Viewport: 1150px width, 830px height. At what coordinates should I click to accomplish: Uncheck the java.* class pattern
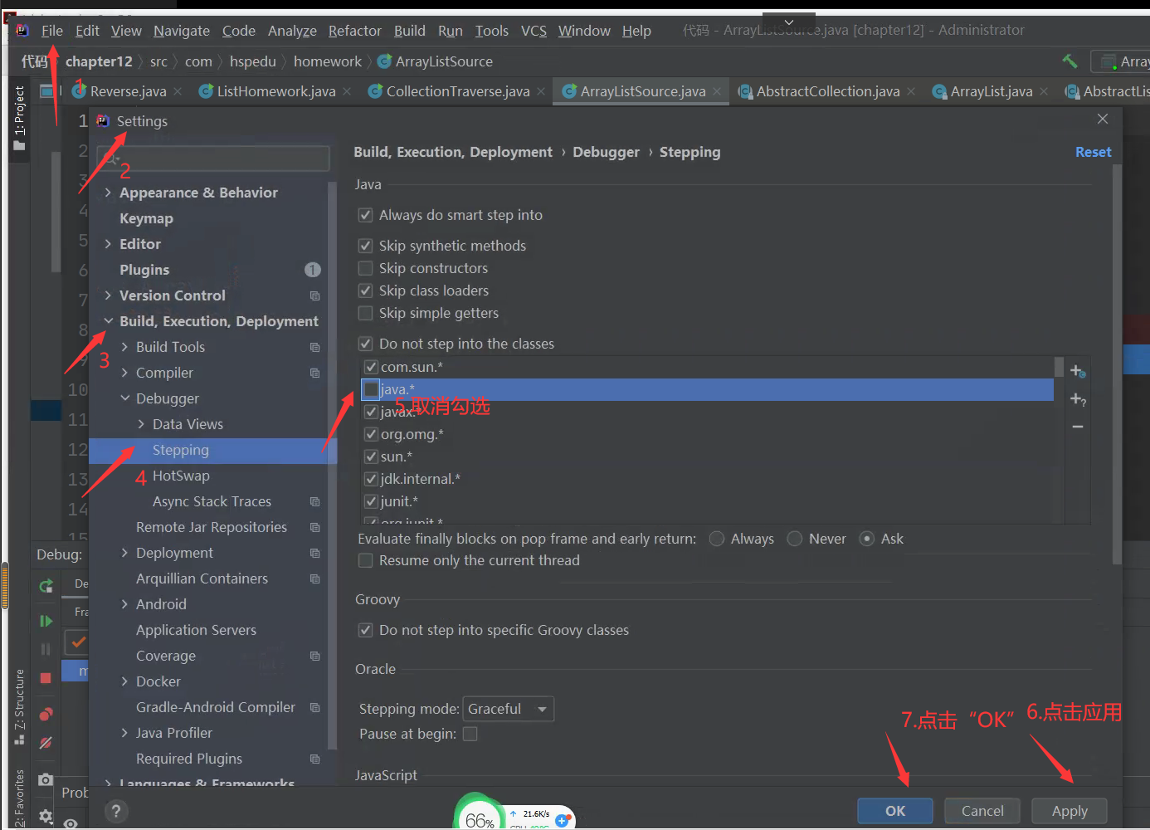coord(370,388)
